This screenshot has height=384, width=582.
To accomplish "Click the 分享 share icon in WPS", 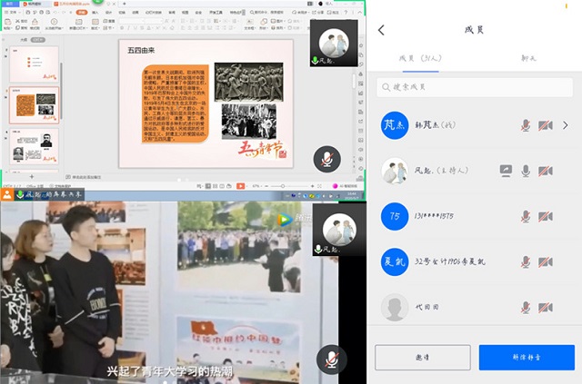I will click(x=318, y=12).
